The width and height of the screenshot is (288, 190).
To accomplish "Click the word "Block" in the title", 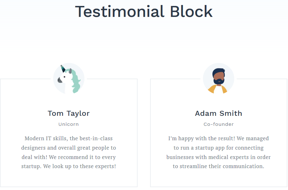I will (191, 11).
